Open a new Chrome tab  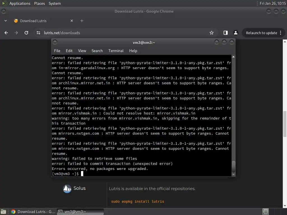coord(82,21)
